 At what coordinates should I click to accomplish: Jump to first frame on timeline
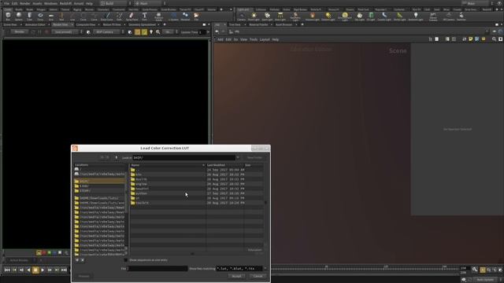point(7,270)
